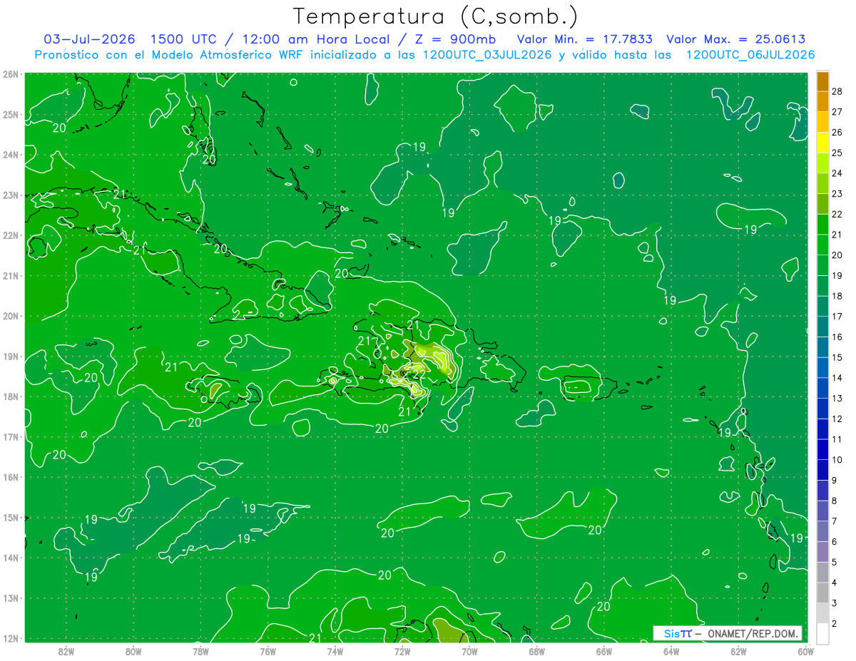Click the "22N" latitude axis label
This screenshot has width=856, height=661.
pyautogui.click(x=11, y=235)
